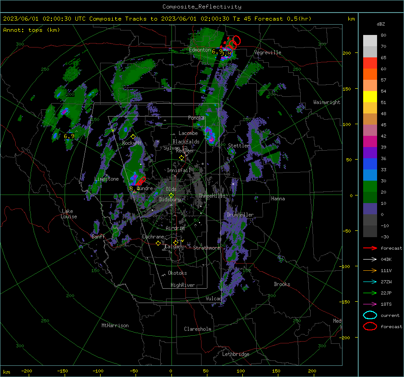Click the Ponoka city label
The width and height of the screenshot is (404, 377).
click(196, 118)
